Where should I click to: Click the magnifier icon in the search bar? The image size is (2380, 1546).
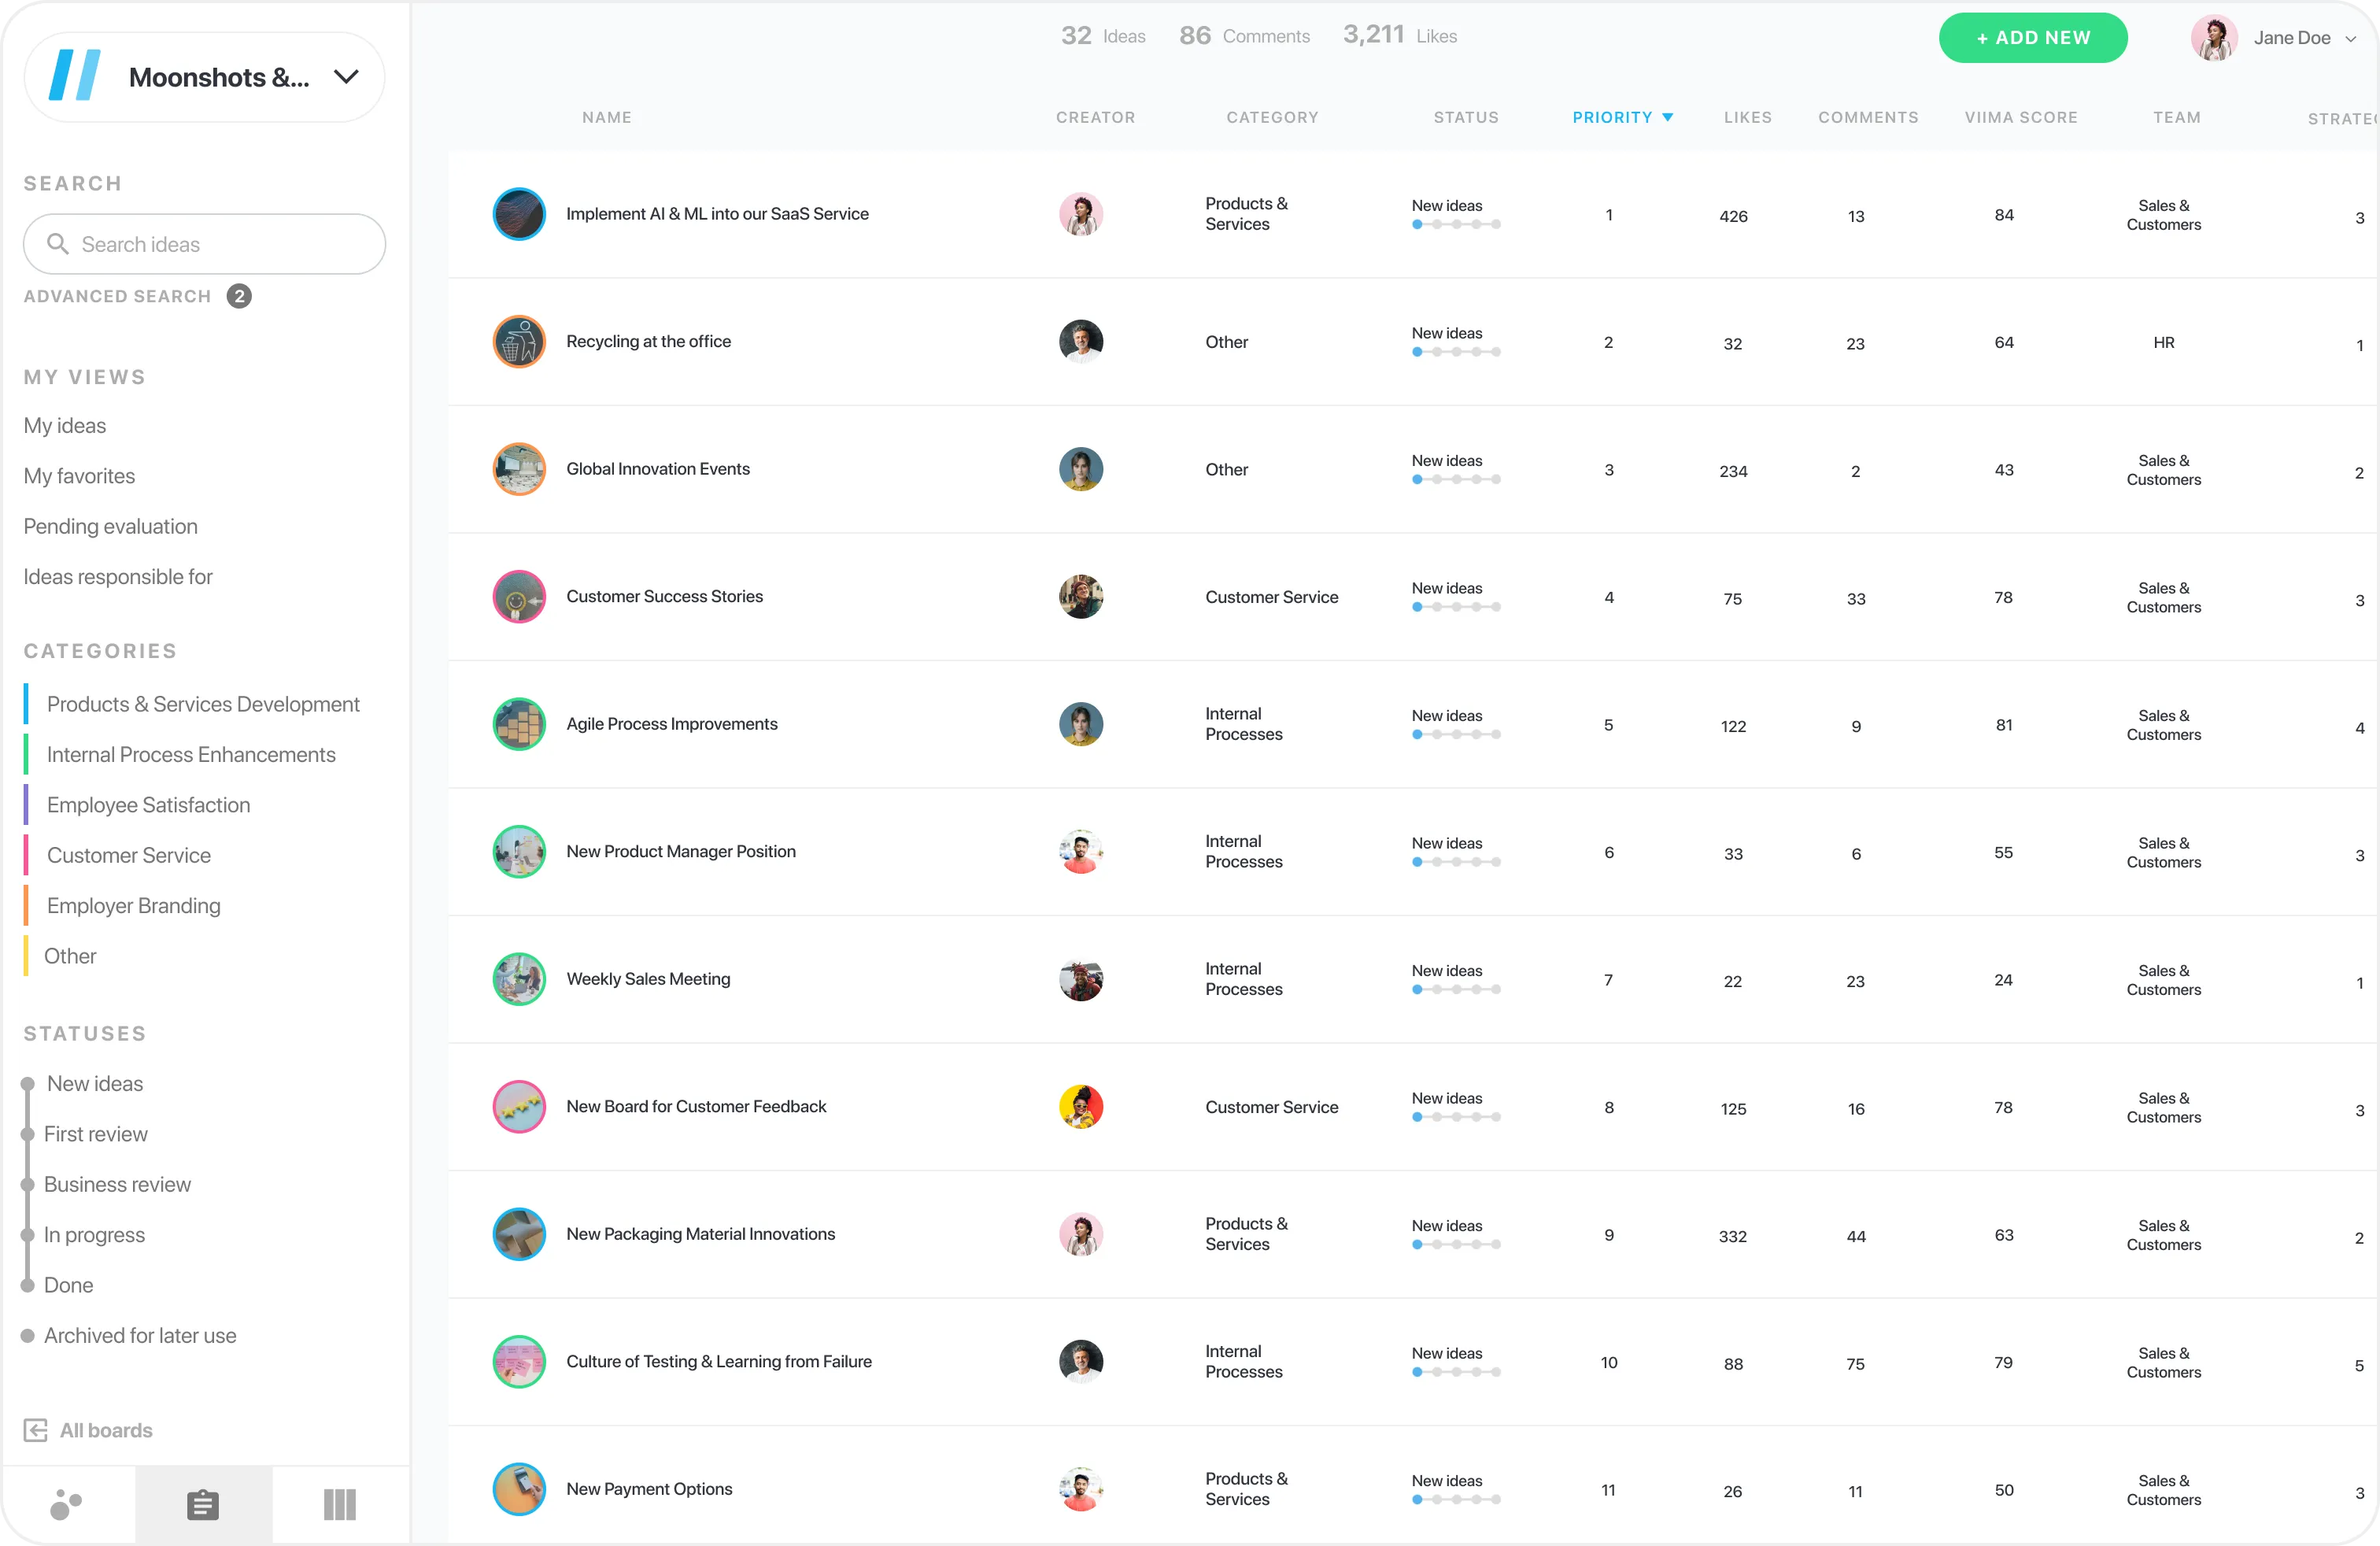click(x=58, y=243)
